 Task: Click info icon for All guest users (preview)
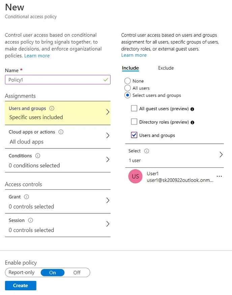pos(192,109)
